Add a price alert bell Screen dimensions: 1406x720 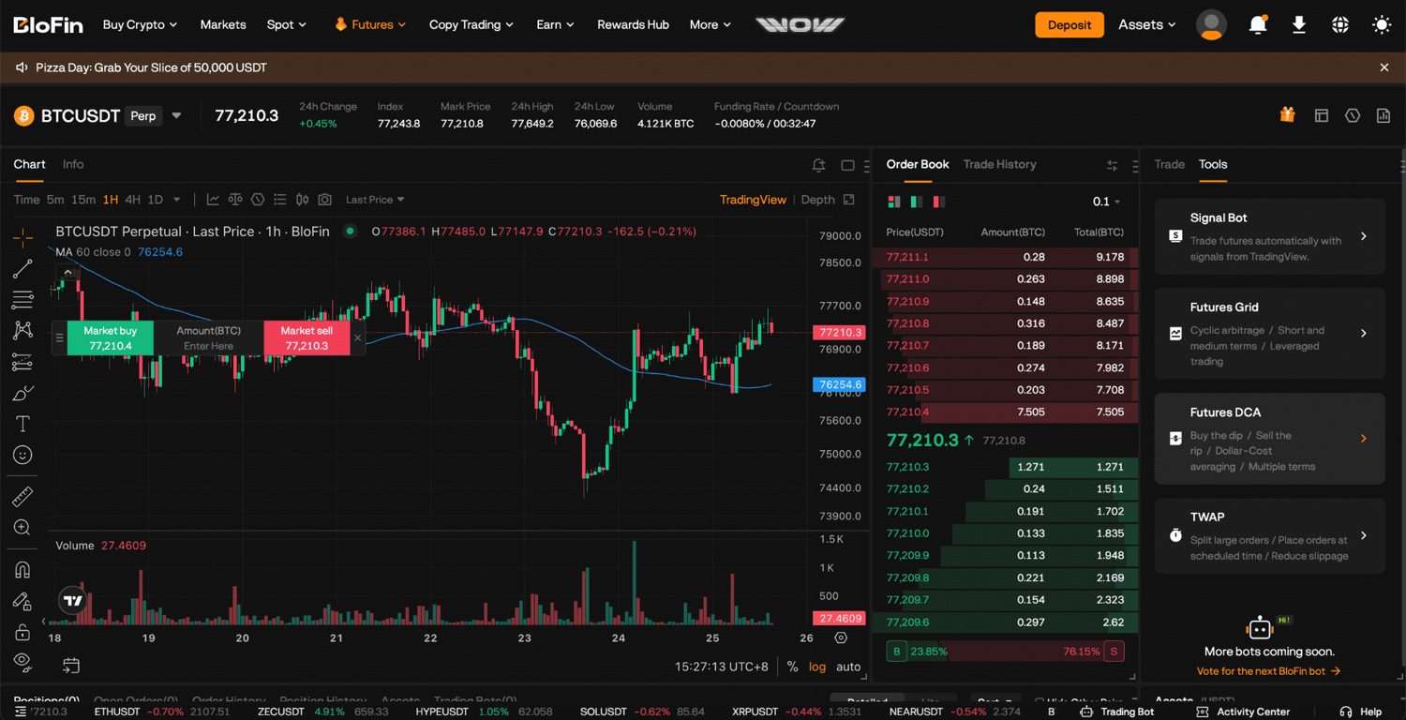tap(818, 165)
